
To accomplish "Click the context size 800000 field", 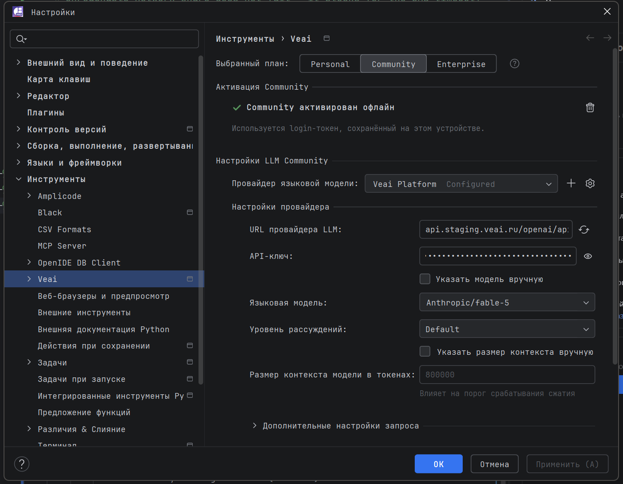I will pyautogui.click(x=507, y=375).
